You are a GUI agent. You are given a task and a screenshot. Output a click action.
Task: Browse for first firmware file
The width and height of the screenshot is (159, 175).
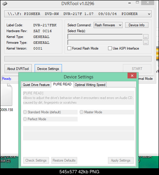tap(146, 37)
